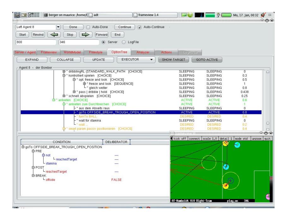Image resolution: width=284 pixels, height=217 pixels.
Task: Step forward with the right green arrow
Action: click(86, 35)
